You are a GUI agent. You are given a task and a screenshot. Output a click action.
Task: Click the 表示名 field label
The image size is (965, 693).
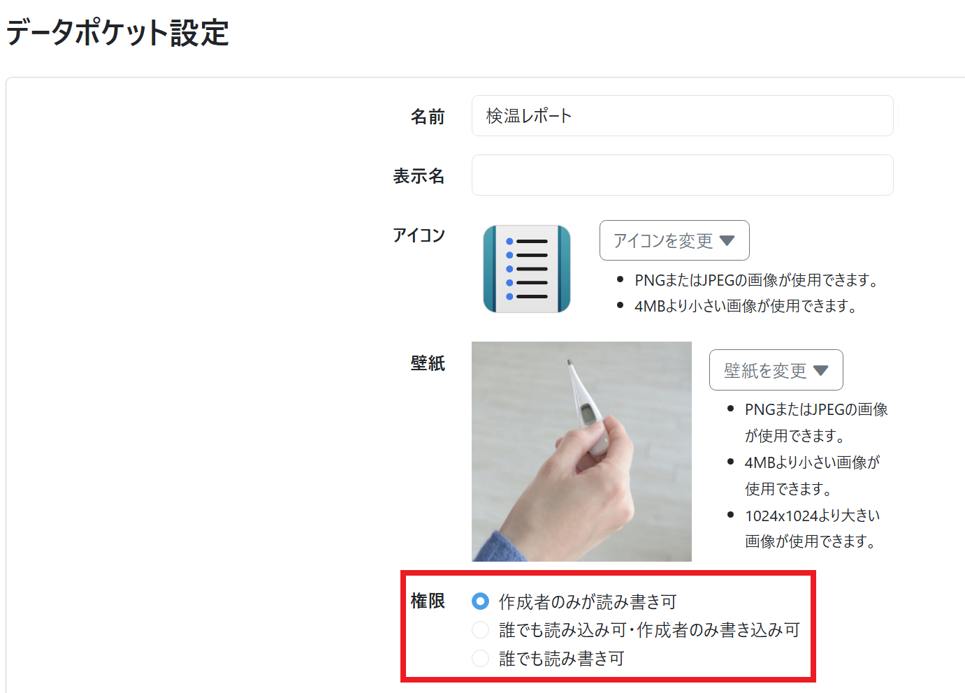pyautogui.click(x=419, y=176)
